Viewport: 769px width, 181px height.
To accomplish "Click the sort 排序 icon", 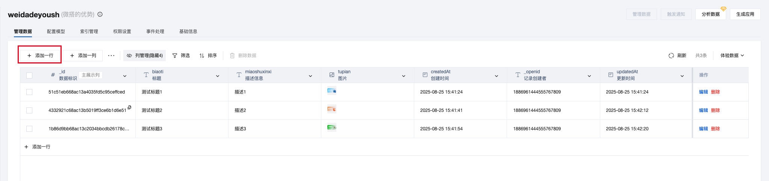I will click(202, 56).
